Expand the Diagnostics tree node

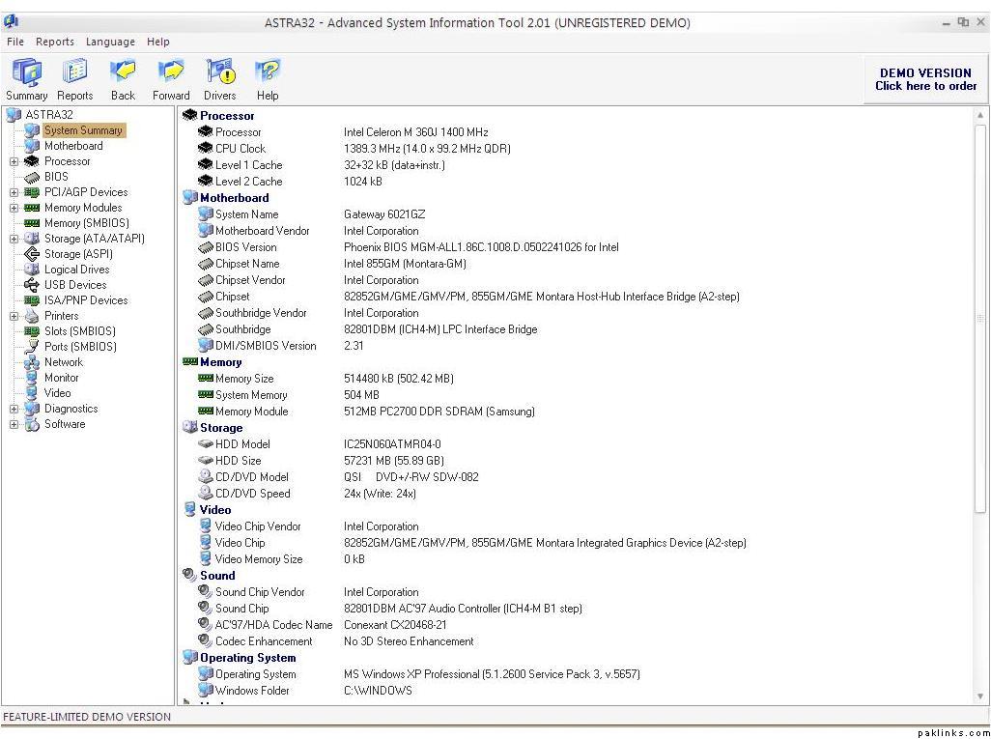click(x=14, y=409)
